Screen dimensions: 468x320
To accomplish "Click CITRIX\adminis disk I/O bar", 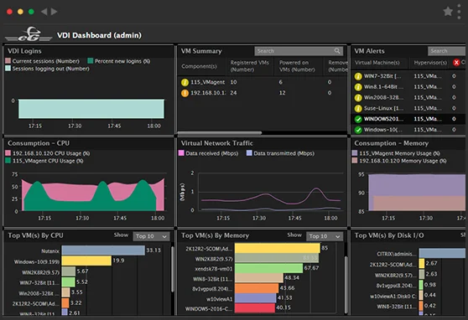I will tap(442, 253).
